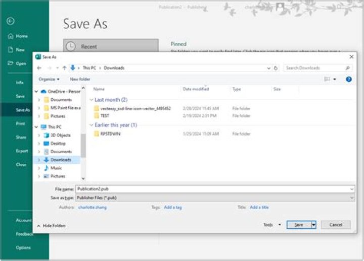Select Account in the backstage sidebar
The height and width of the screenshot is (261, 364).
pyautogui.click(x=23, y=221)
